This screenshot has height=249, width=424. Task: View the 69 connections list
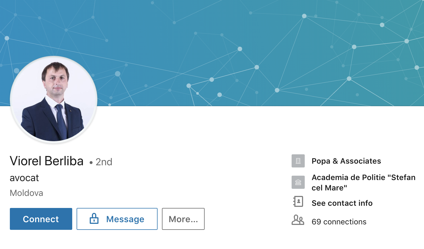pyautogui.click(x=339, y=222)
